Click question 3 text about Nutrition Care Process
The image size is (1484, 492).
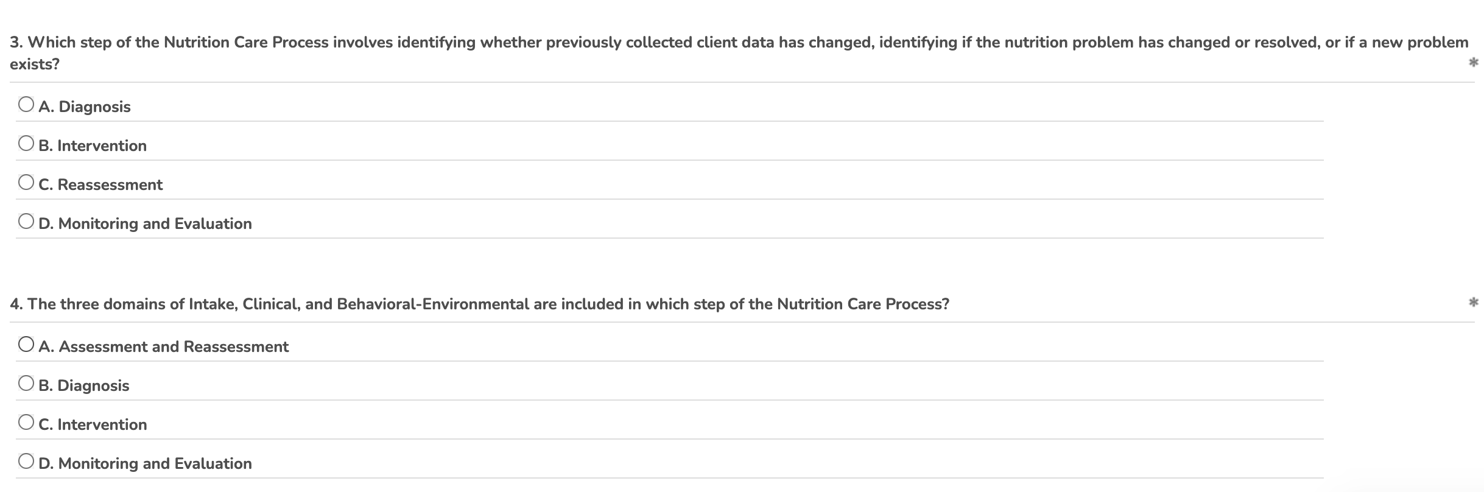pos(739,53)
